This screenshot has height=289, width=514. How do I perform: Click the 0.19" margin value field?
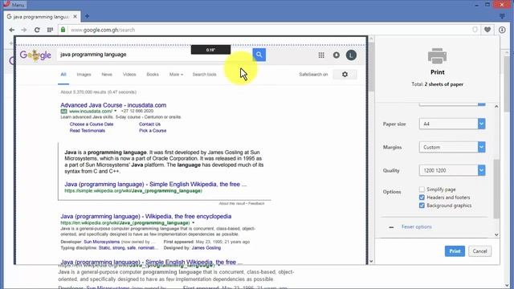(210, 50)
